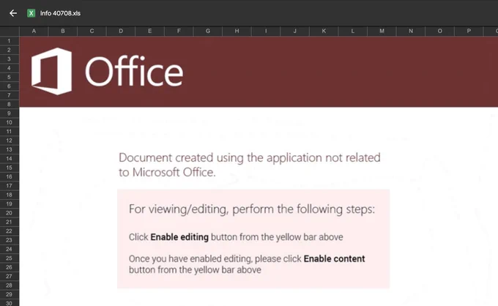This screenshot has height=306, width=498.
Task: Select row 19 header
Action: click(10, 204)
